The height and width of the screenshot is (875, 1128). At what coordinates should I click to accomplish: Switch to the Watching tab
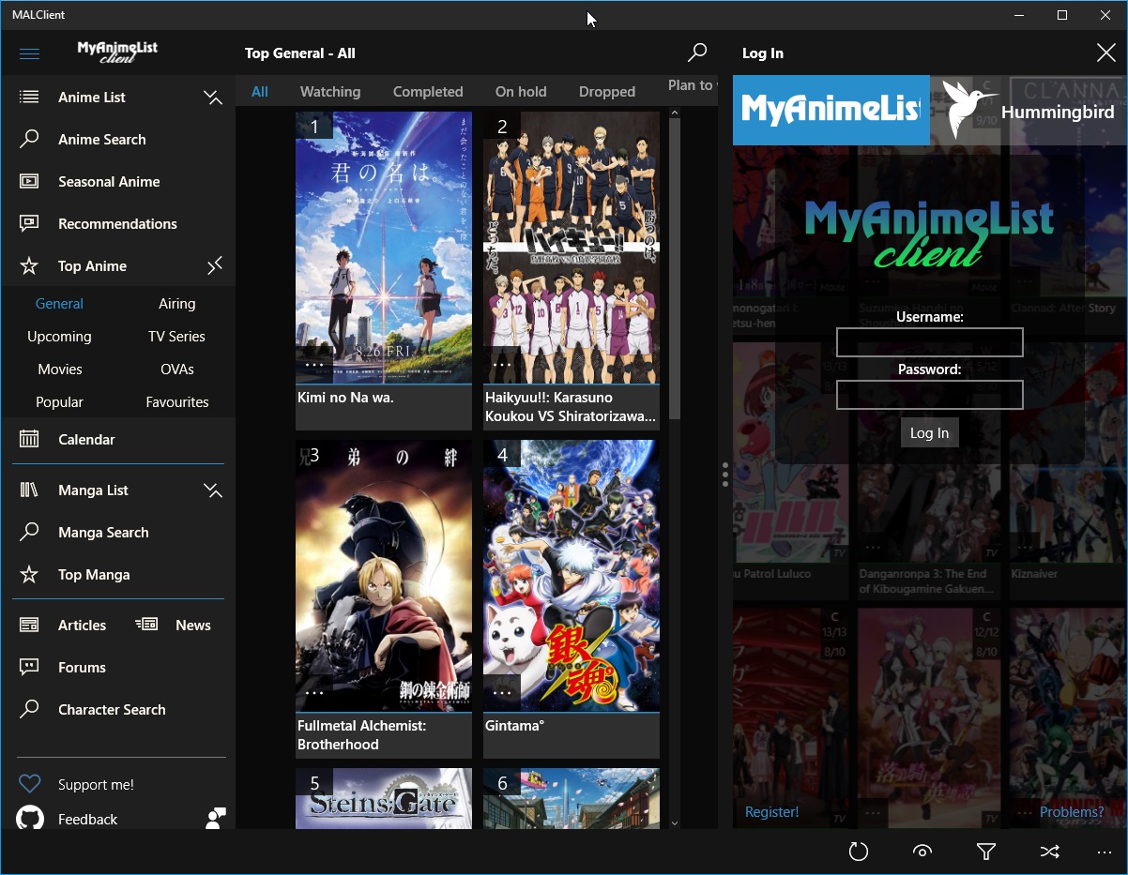click(329, 92)
